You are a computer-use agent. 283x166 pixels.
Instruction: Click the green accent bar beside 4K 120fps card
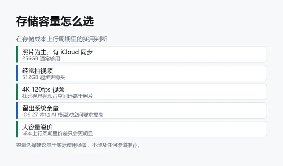(17, 92)
